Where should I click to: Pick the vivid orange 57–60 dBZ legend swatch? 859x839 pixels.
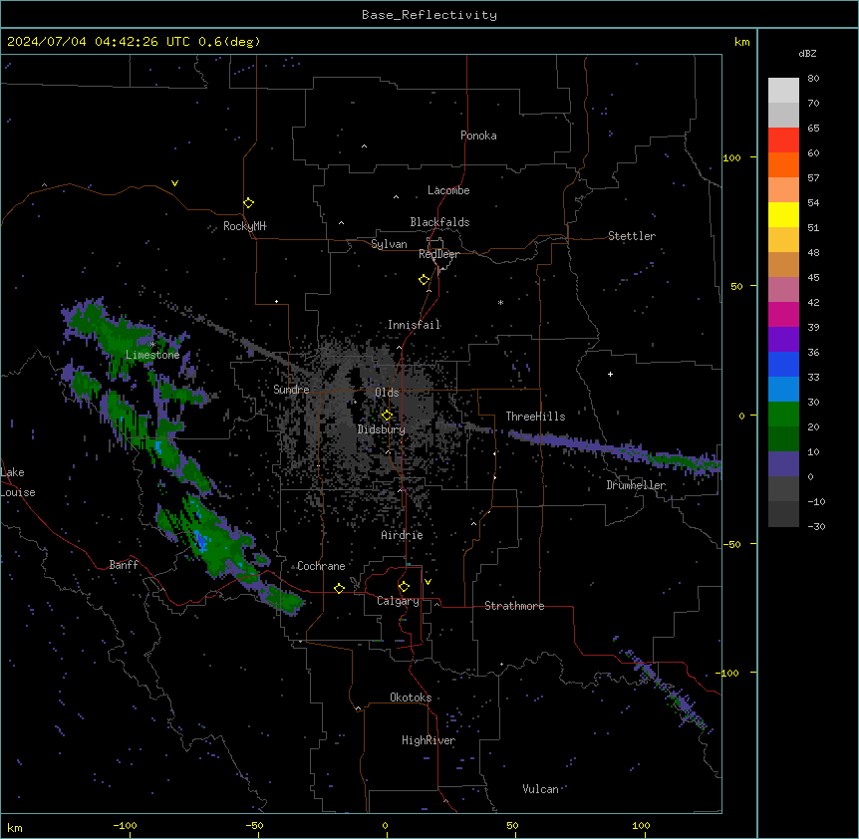tap(783, 164)
